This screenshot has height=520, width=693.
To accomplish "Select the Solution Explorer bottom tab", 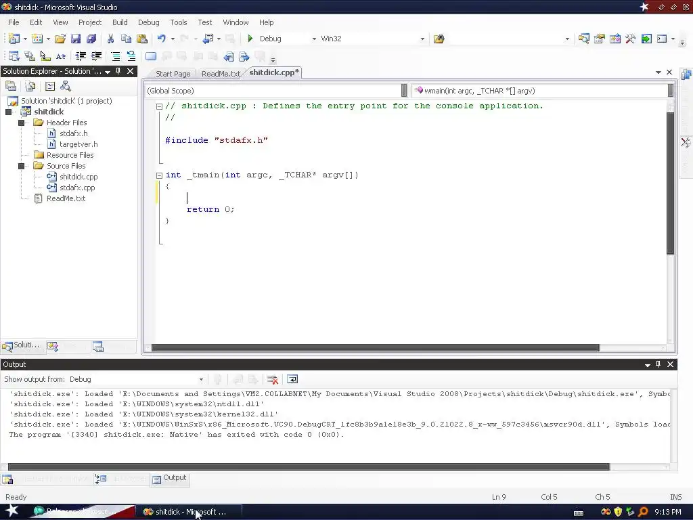I will click(x=22, y=345).
